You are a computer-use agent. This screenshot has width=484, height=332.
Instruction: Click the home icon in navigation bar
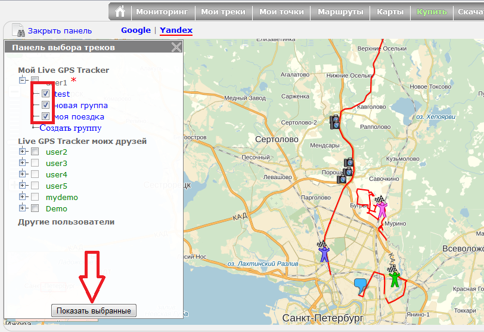(x=120, y=12)
